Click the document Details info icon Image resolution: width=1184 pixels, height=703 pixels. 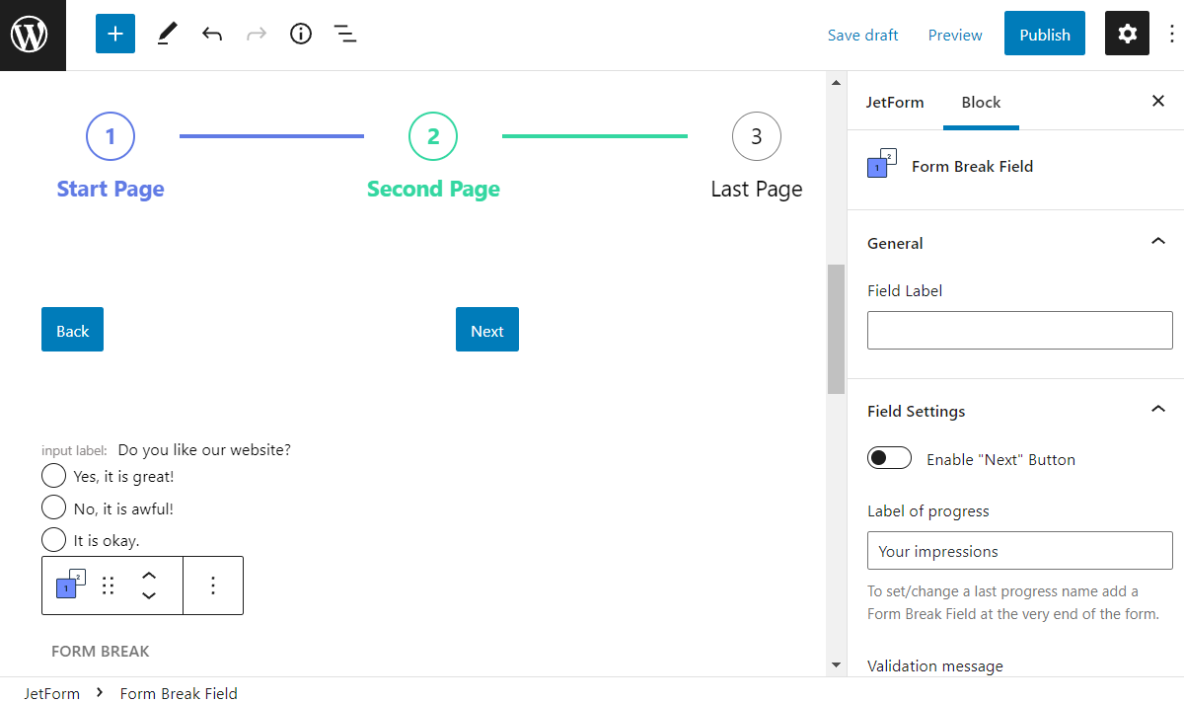click(x=300, y=34)
